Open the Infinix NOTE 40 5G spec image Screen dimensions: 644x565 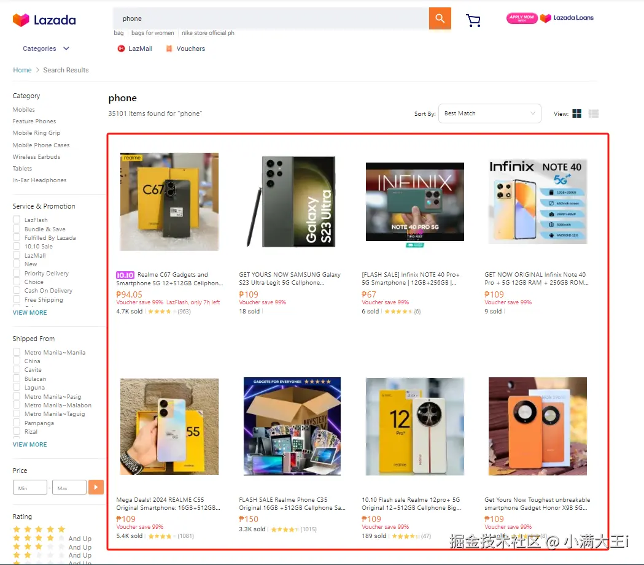tap(538, 201)
